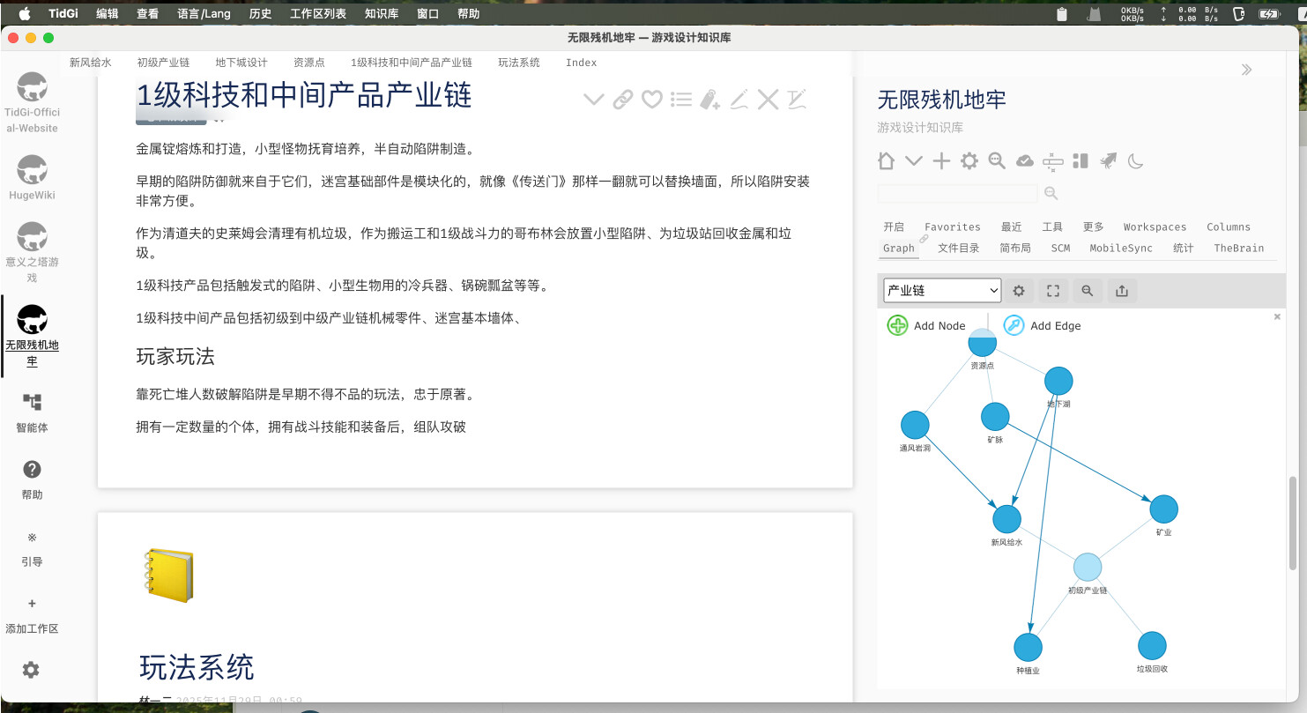This screenshot has width=1307, height=713.
Task: Expand more tiddler actions chevron
Action: click(x=594, y=100)
